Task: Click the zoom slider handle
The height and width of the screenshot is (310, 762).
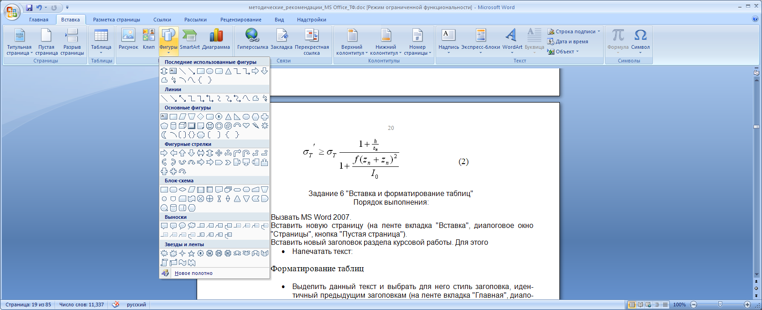Action: tap(720, 304)
